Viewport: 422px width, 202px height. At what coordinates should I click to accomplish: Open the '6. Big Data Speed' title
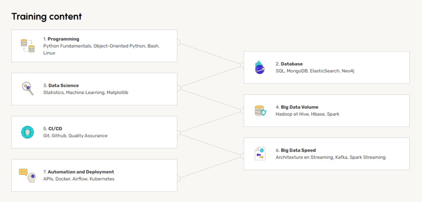pyautogui.click(x=295, y=150)
